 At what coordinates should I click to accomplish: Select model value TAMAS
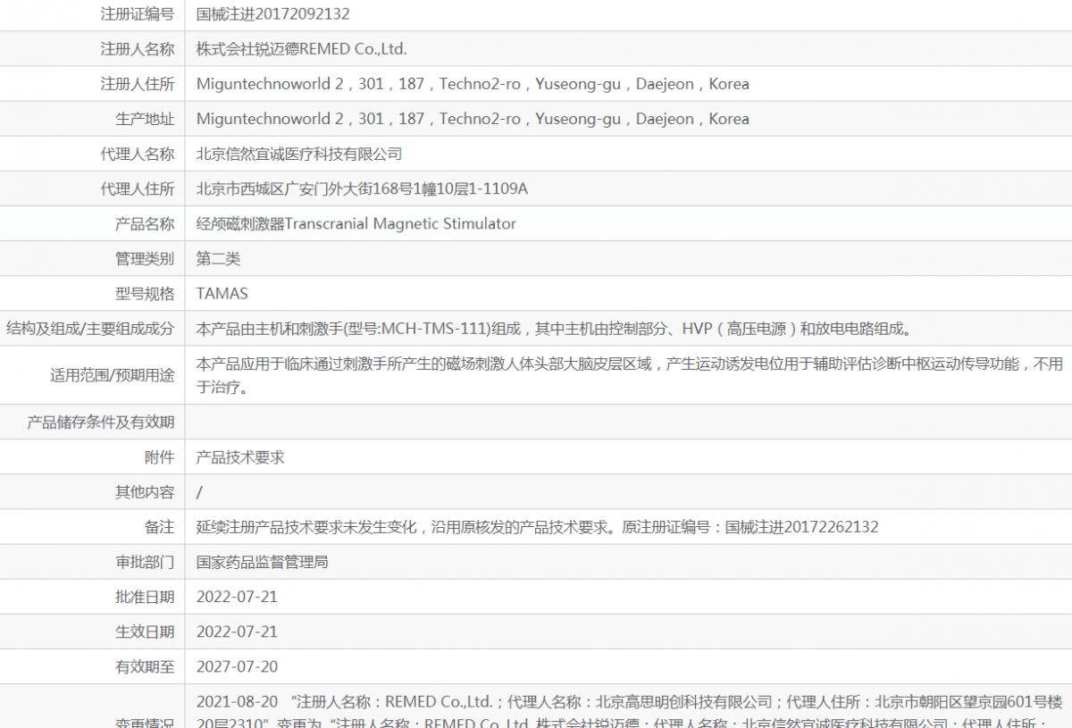click(222, 293)
